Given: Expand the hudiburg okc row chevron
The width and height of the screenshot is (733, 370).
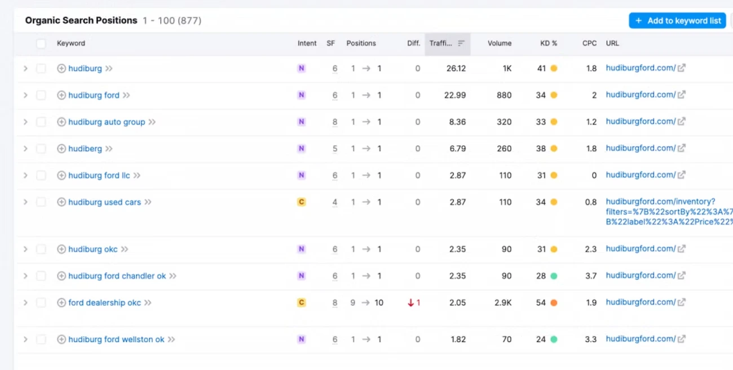Looking at the screenshot, I should pos(25,249).
